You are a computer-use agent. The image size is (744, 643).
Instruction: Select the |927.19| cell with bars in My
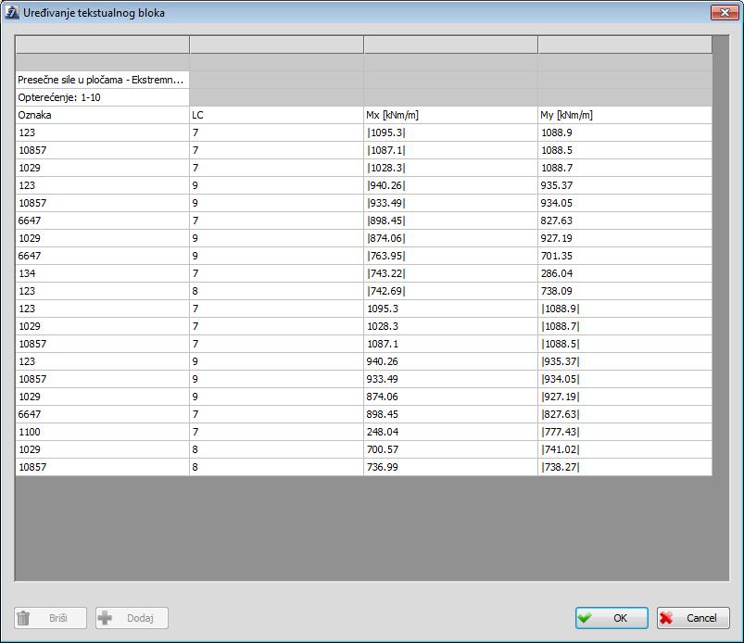[624, 396]
